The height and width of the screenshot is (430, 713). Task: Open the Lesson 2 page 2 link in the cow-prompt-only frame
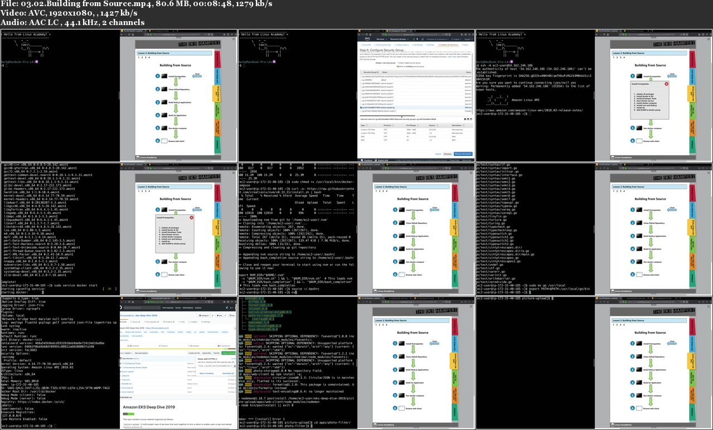[x=142, y=57]
